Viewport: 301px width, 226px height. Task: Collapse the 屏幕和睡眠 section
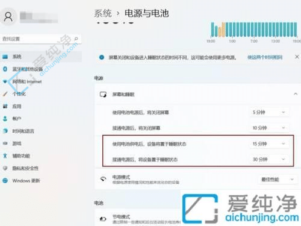tap(296, 94)
